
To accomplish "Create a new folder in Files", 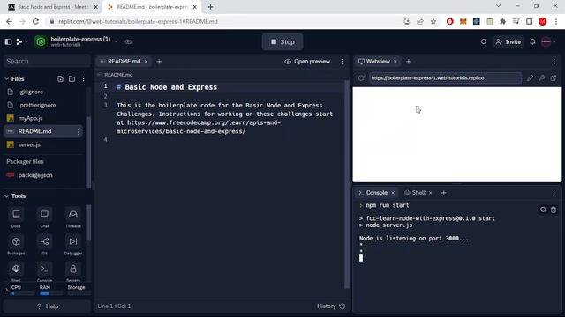I will coord(72,78).
